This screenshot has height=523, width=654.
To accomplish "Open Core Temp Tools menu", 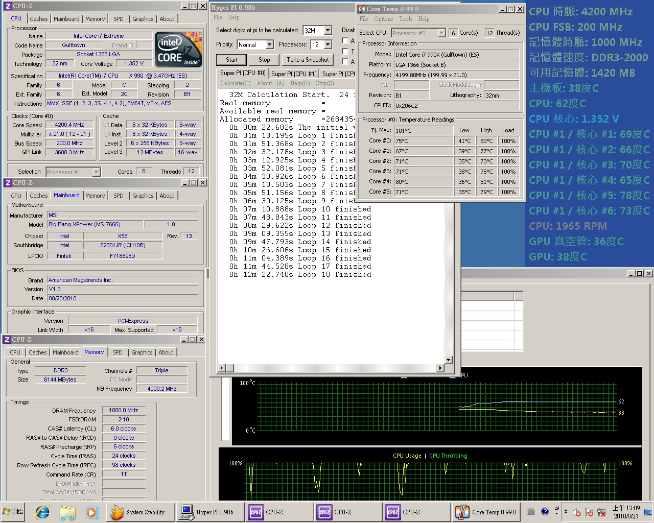I will [x=406, y=19].
